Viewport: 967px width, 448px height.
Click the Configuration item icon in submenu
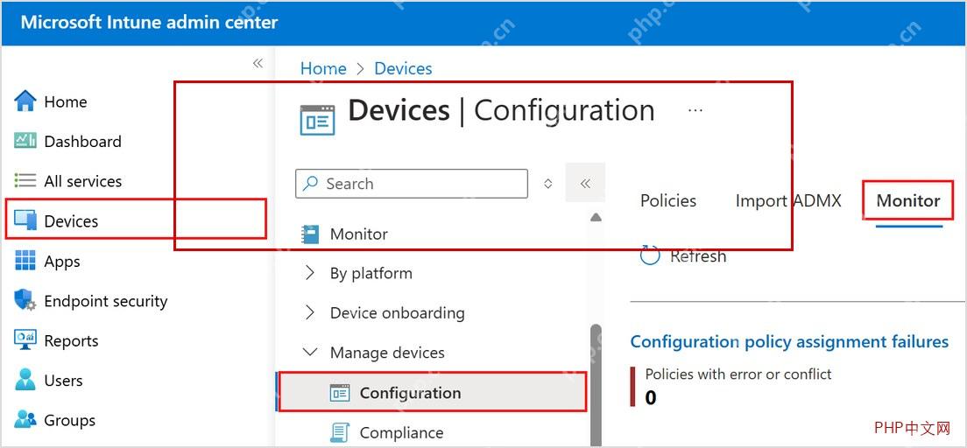point(340,393)
